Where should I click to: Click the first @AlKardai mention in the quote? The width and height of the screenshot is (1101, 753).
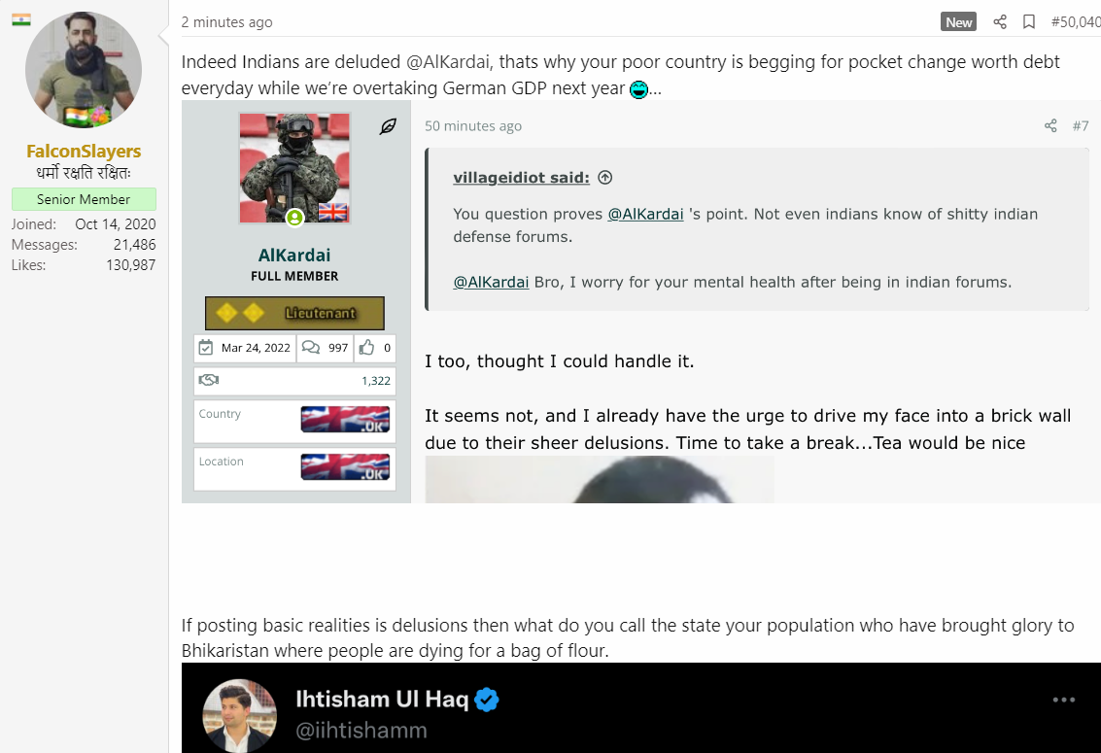coord(645,214)
